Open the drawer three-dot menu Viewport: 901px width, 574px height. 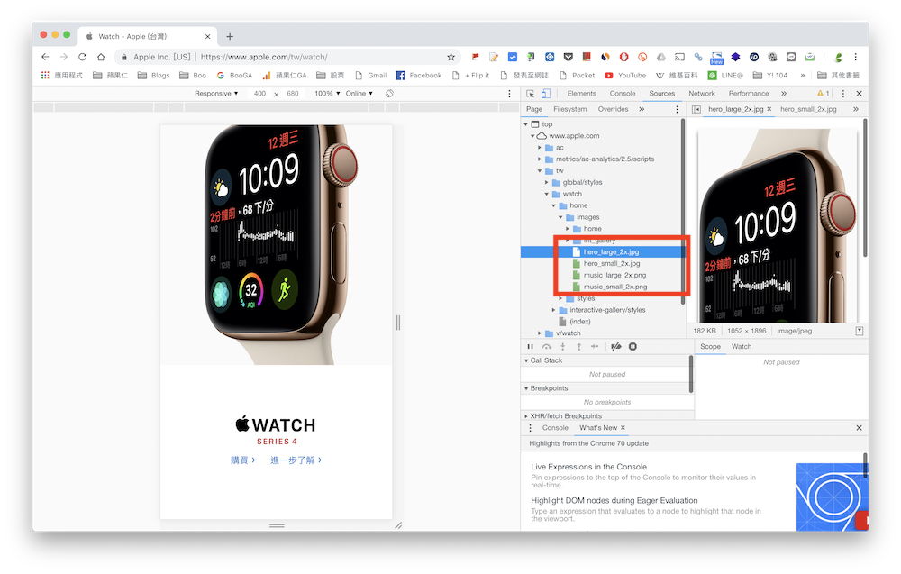point(530,428)
